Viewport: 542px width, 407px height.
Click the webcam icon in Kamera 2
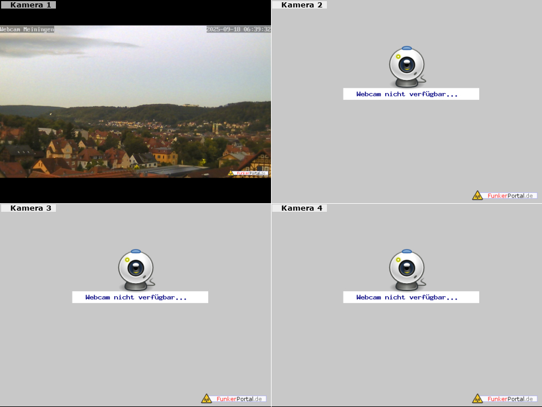[407, 67]
